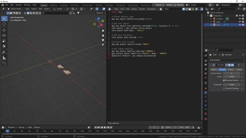The width and height of the screenshot is (246, 138).
Task: Switch to the Modeling workspace tab
Action: coord(53,5)
